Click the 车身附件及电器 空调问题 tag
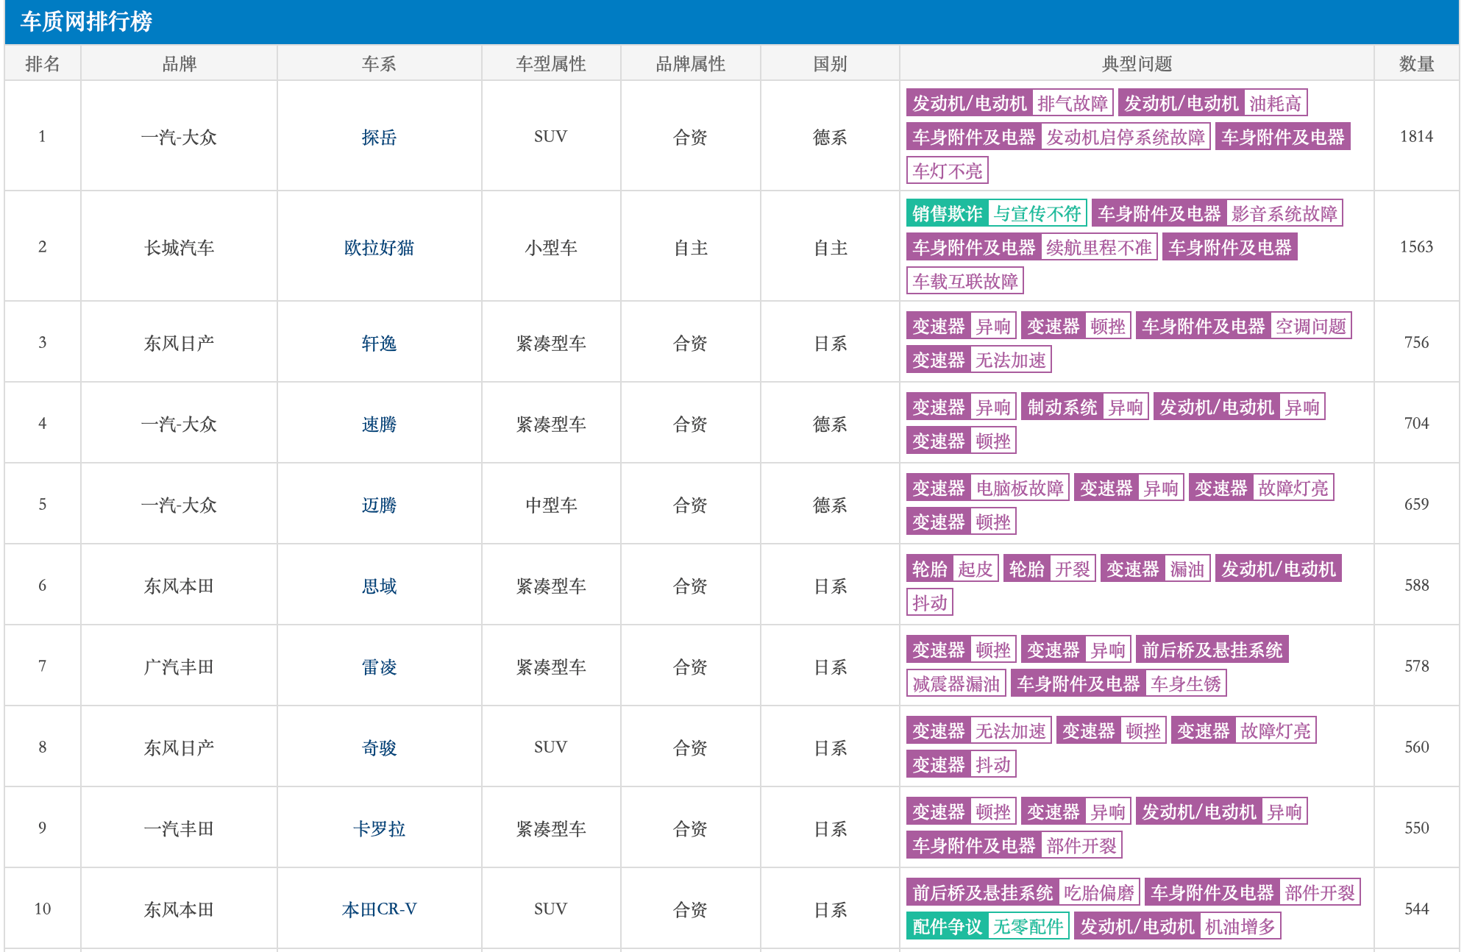The image size is (1464, 952). 1243,326
